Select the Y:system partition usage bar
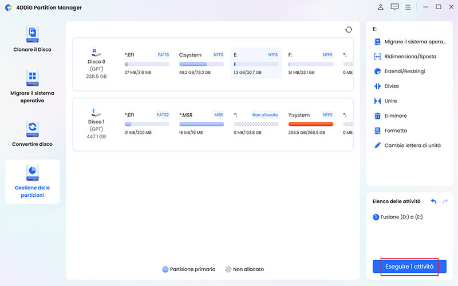This screenshot has height=286, width=458. coord(311,124)
